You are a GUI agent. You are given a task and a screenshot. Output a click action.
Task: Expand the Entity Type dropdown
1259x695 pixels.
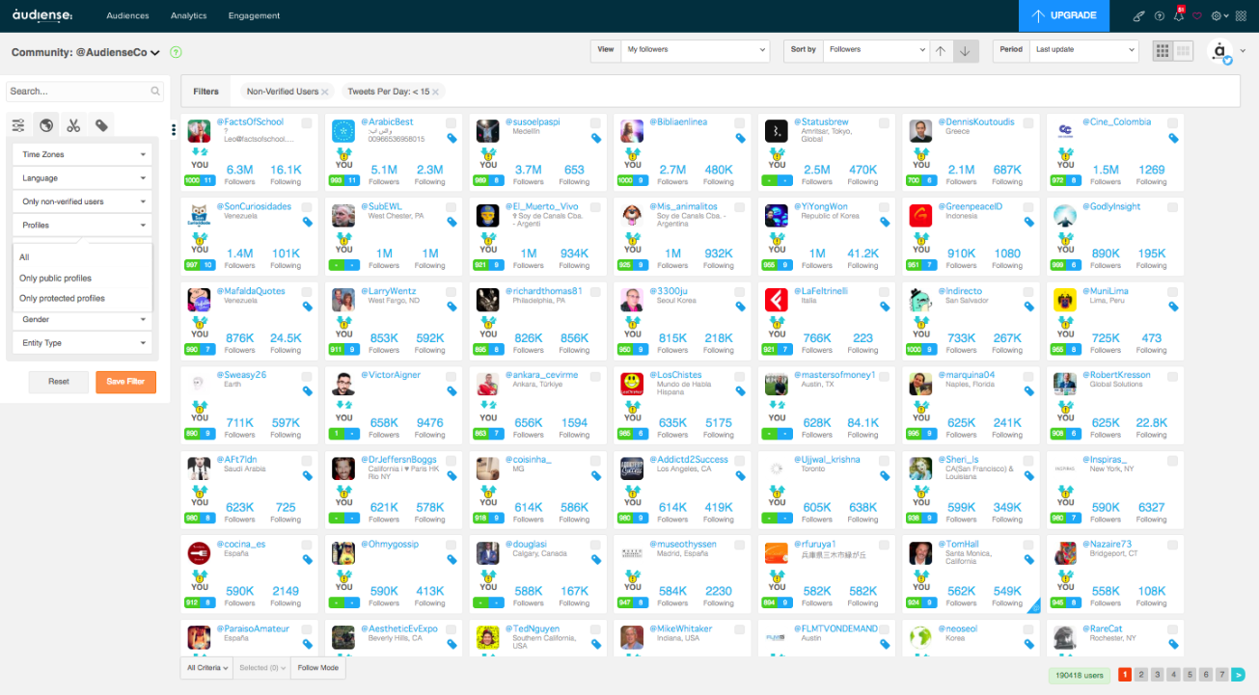point(82,343)
